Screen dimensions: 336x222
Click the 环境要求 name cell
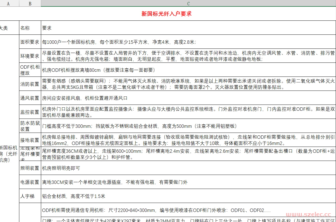[x=30, y=56]
